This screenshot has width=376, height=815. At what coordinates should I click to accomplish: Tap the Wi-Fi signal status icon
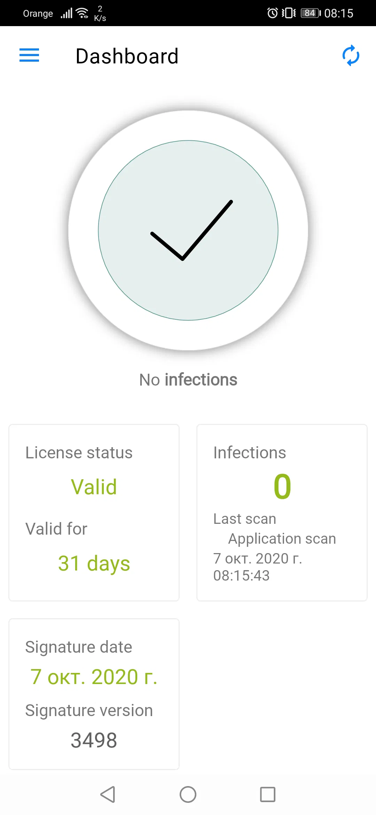pyautogui.click(x=83, y=13)
